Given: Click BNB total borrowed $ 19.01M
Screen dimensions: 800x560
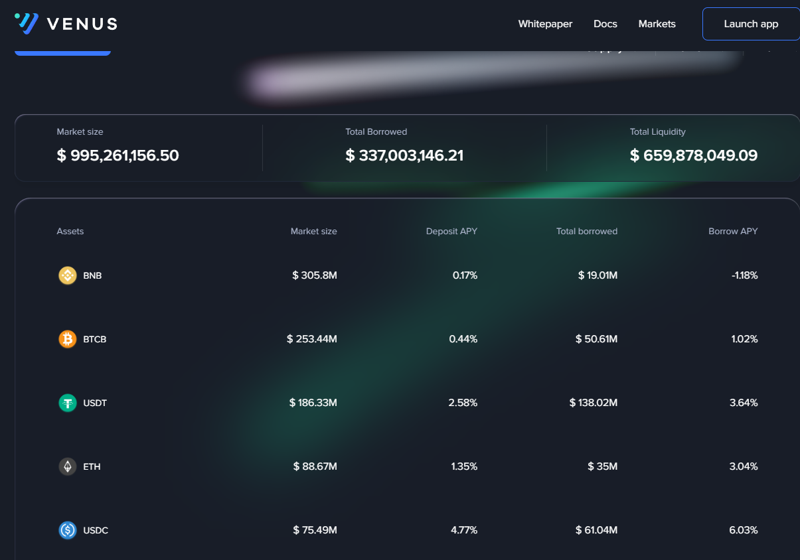Looking at the screenshot, I should (598, 275).
